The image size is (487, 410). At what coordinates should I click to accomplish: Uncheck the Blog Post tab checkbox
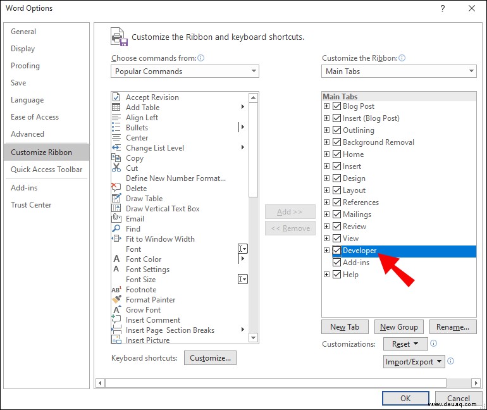[336, 106]
